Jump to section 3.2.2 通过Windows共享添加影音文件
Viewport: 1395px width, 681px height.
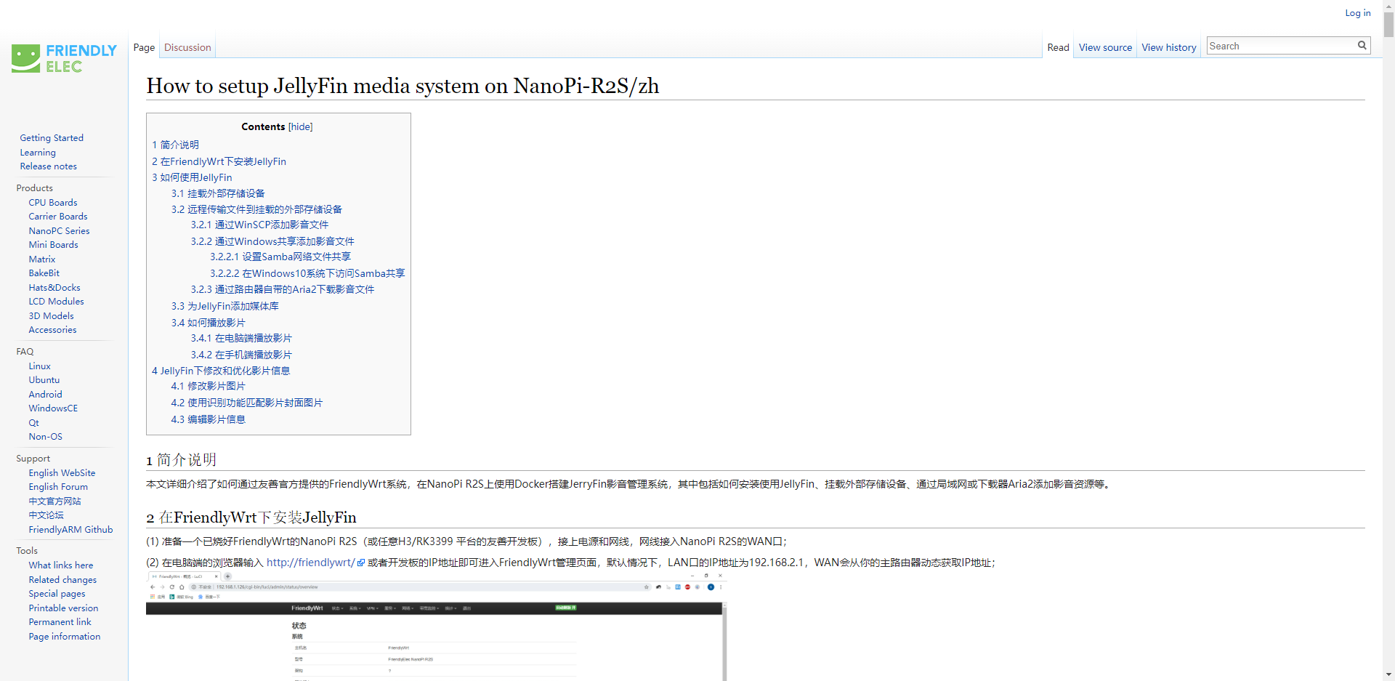click(272, 241)
